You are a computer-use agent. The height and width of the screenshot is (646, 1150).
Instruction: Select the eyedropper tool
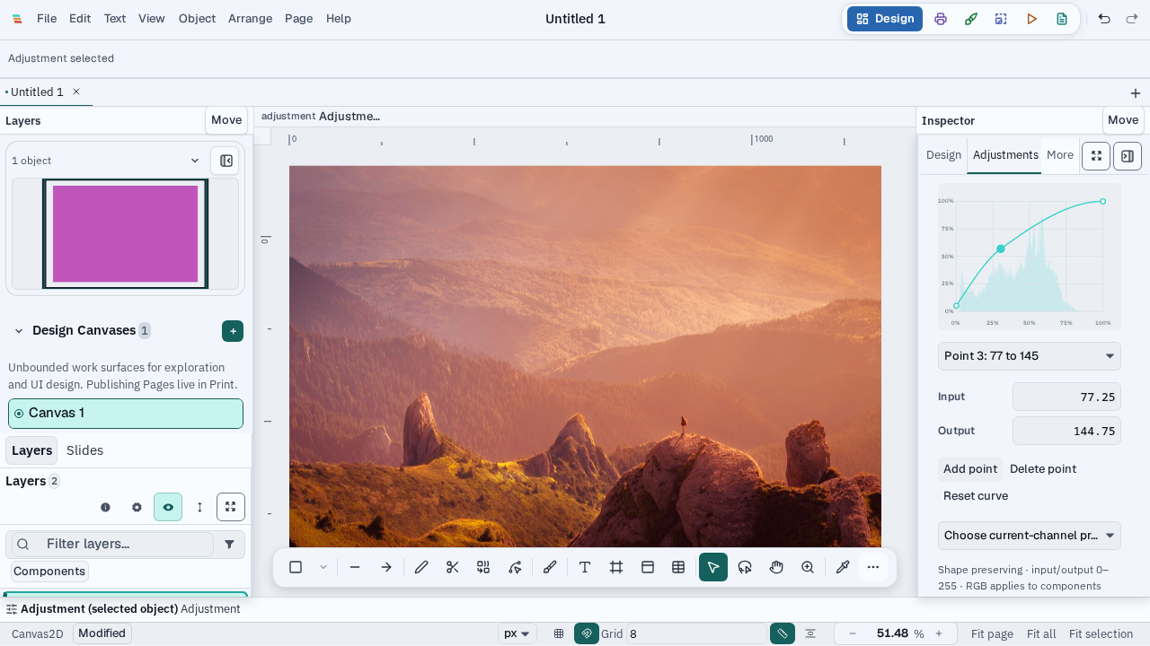pos(843,567)
